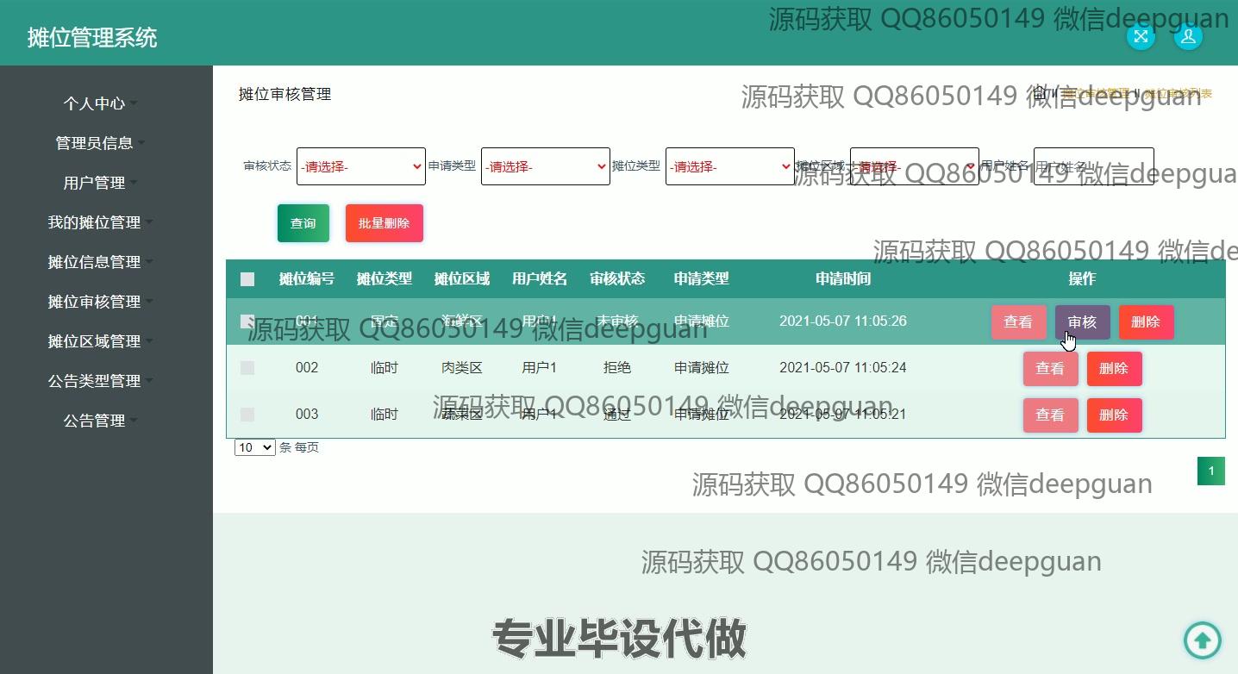The width and height of the screenshot is (1238, 674).
Task: Toggle the select-all checkbox in table header
Action: coord(247,279)
